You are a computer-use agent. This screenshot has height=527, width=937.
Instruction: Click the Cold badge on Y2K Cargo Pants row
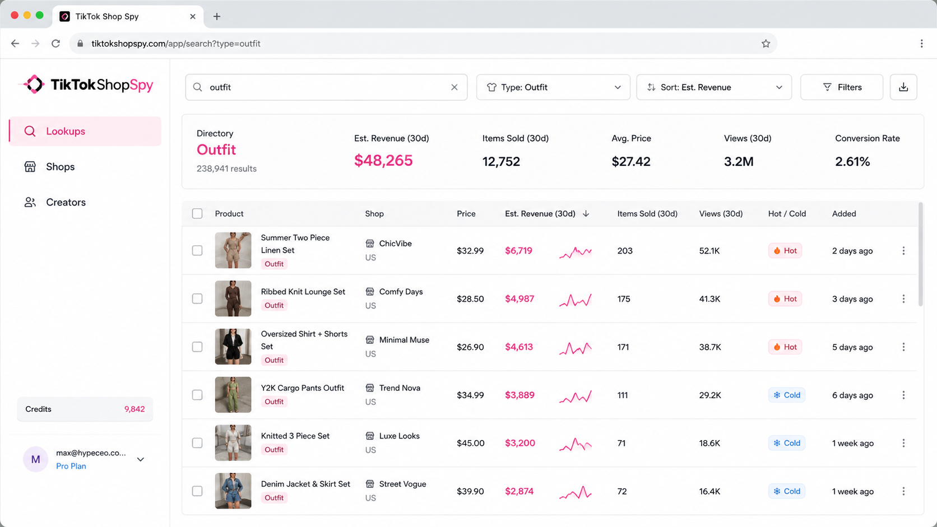coord(787,395)
